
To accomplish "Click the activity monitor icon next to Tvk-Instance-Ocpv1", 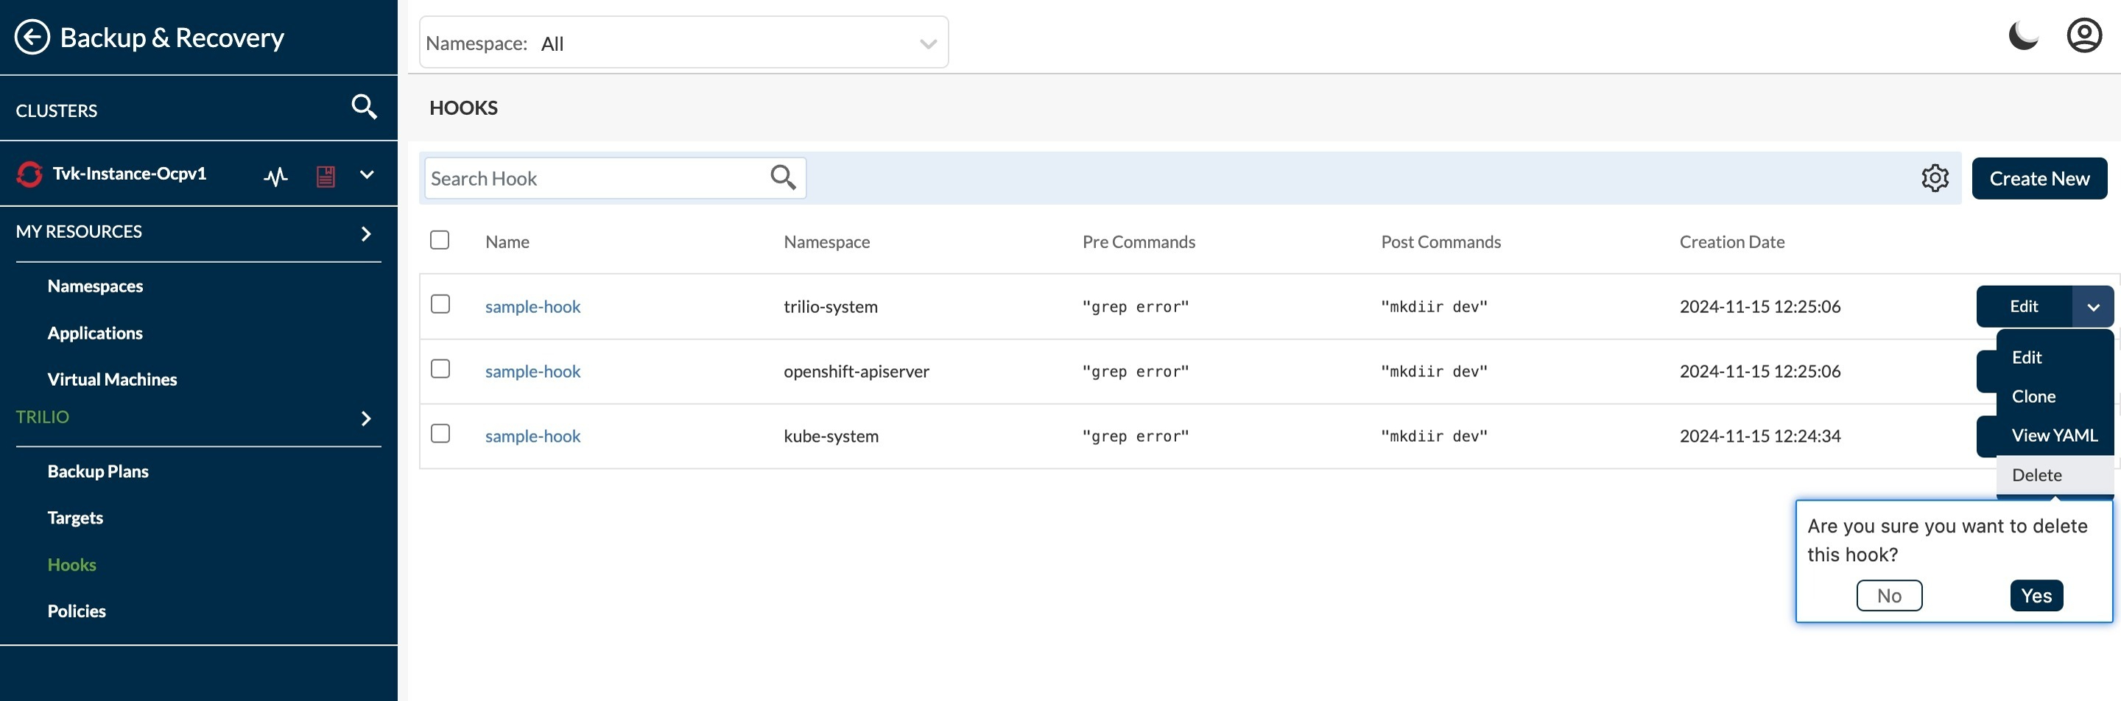I will (276, 175).
